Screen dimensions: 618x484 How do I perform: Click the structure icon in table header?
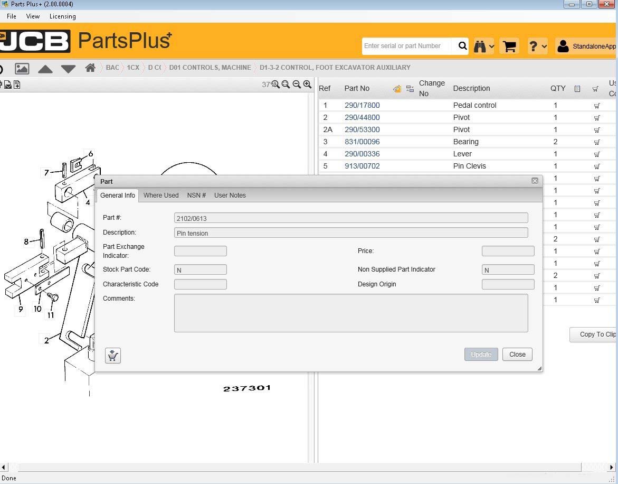pyautogui.click(x=410, y=89)
